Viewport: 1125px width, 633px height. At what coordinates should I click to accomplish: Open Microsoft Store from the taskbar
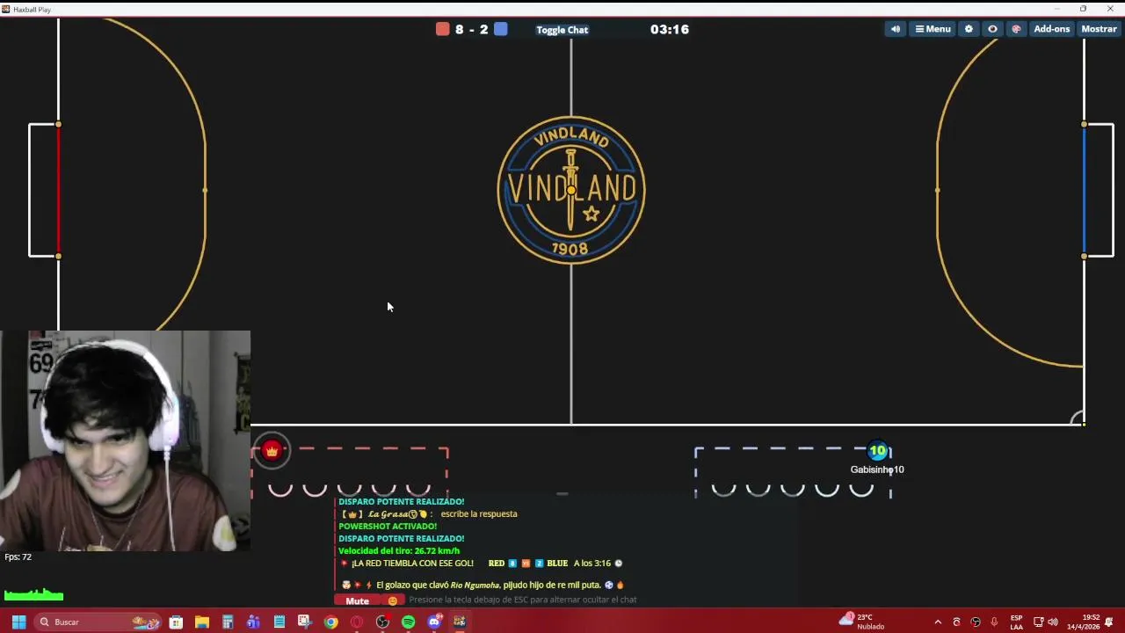click(176, 622)
